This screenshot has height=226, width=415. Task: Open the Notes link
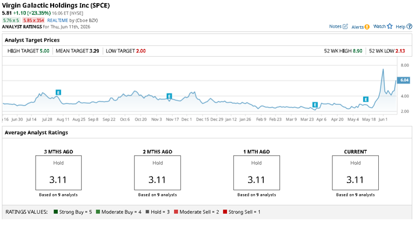pos(336,26)
